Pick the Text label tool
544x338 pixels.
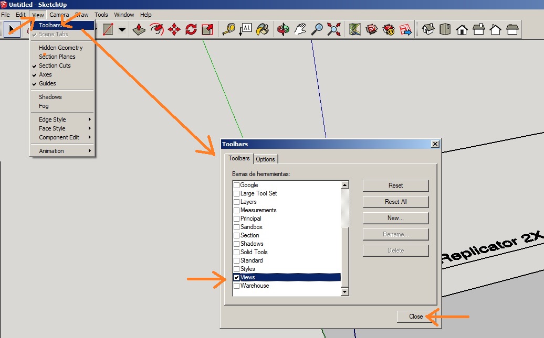[246, 29]
